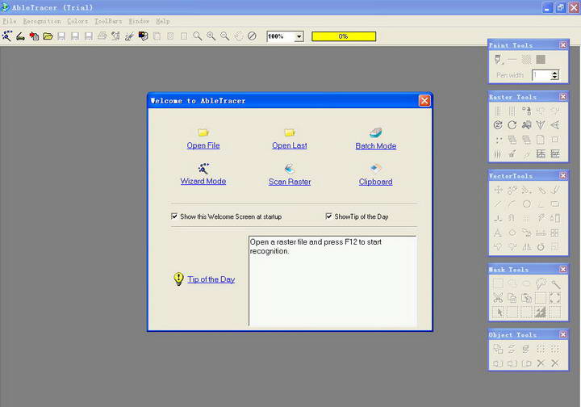Image resolution: width=581 pixels, height=407 pixels.
Task: Close the Object Tools panel
Action: 563,334
